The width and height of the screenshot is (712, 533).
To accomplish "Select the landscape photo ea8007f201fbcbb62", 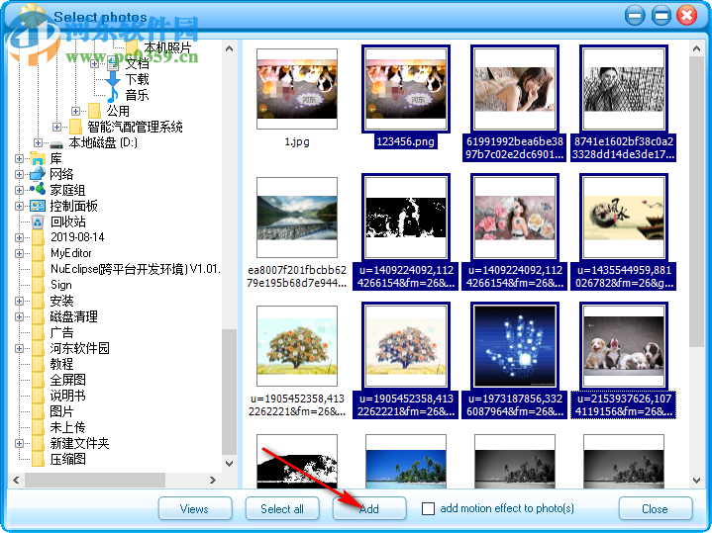I will 297,218.
